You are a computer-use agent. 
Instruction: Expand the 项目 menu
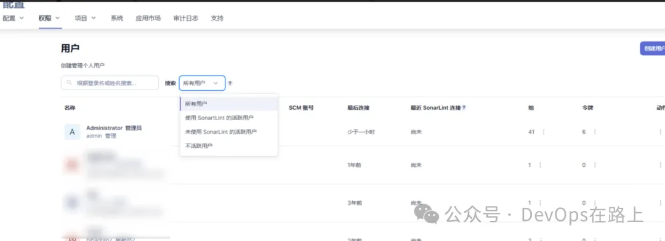[85, 18]
